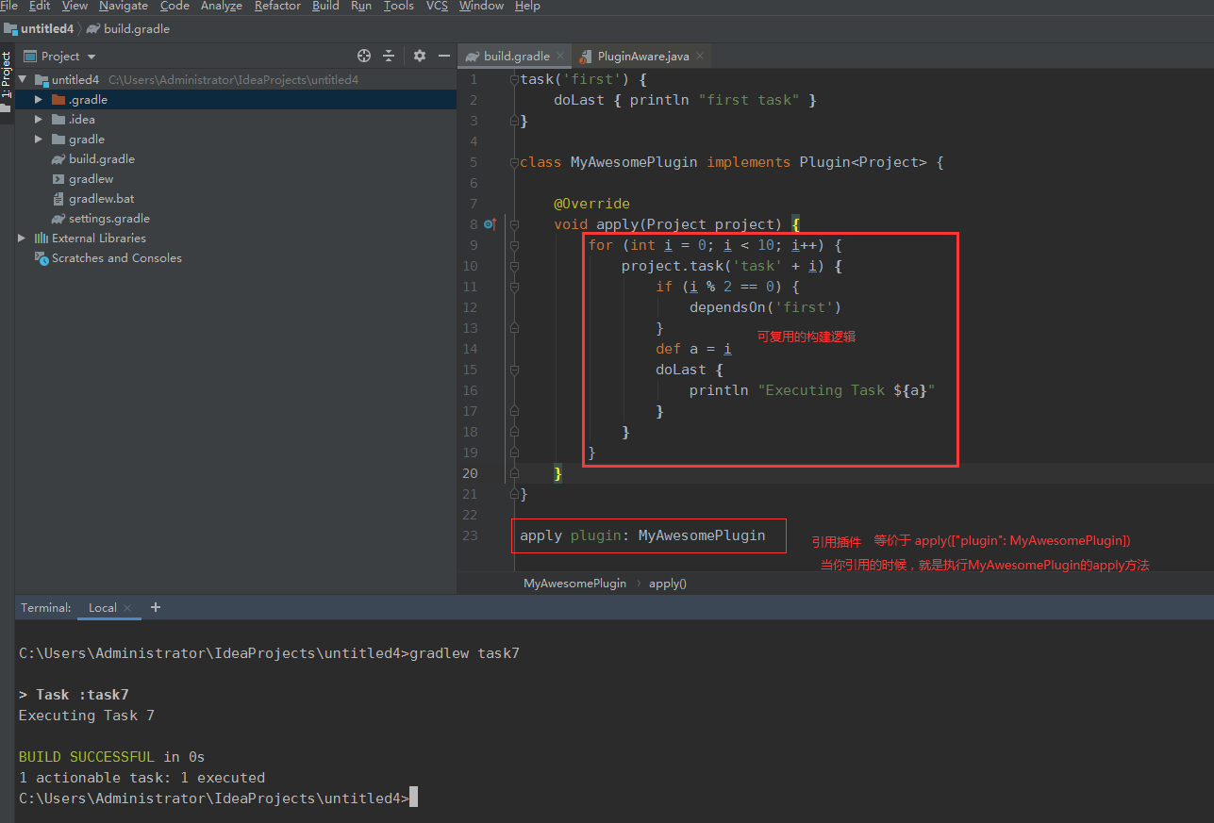Select Scratches and Consoles in project tree
This screenshot has height=823, width=1214.
(x=117, y=258)
